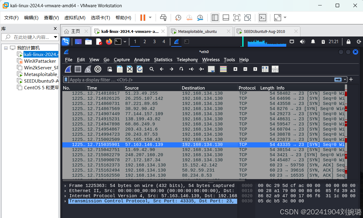The height and width of the screenshot is (218, 363).
Task: Toggle VMware unity mode icon
Action: pos(248,18)
